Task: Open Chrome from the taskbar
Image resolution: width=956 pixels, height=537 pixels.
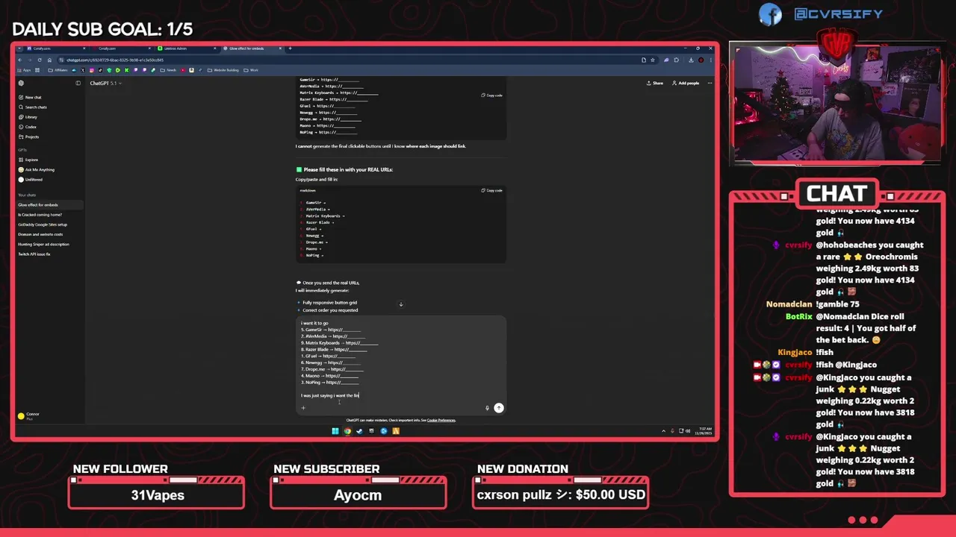Action: point(347,430)
